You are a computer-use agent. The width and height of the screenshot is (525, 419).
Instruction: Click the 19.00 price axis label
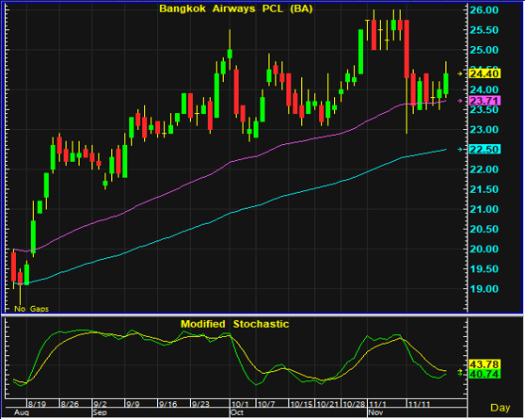(484, 289)
